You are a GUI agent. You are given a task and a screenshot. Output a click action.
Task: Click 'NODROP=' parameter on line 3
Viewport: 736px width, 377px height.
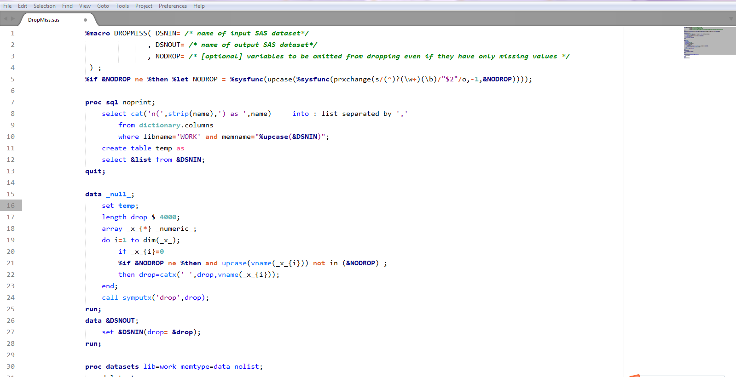pyautogui.click(x=170, y=56)
